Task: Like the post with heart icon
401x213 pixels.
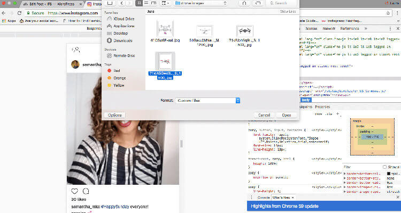Action: click(75, 191)
